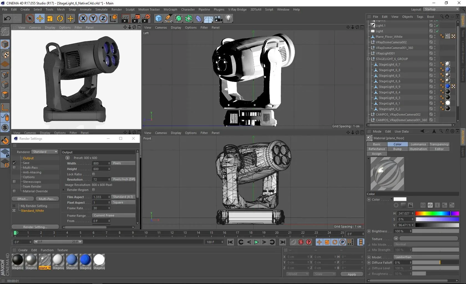Toggle the Color channel radio button
This screenshot has height=284, width=466.
(x=369, y=200)
